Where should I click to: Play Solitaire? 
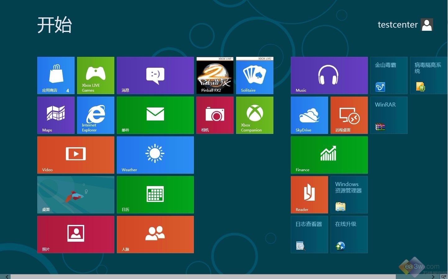[x=254, y=75]
